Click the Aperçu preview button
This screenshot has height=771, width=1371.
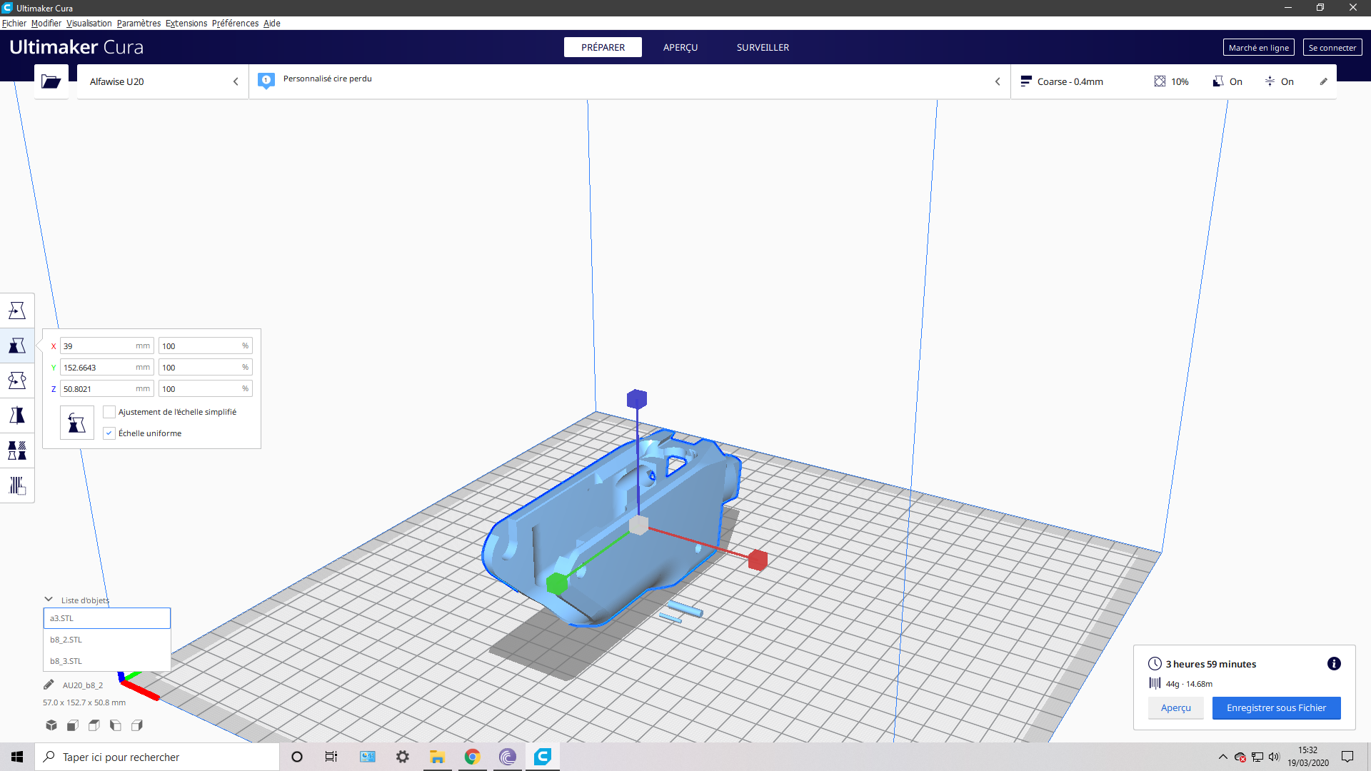click(1176, 708)
